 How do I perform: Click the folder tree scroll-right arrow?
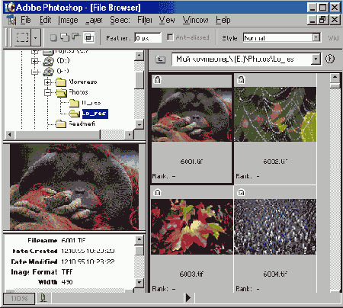click(130, 134)
